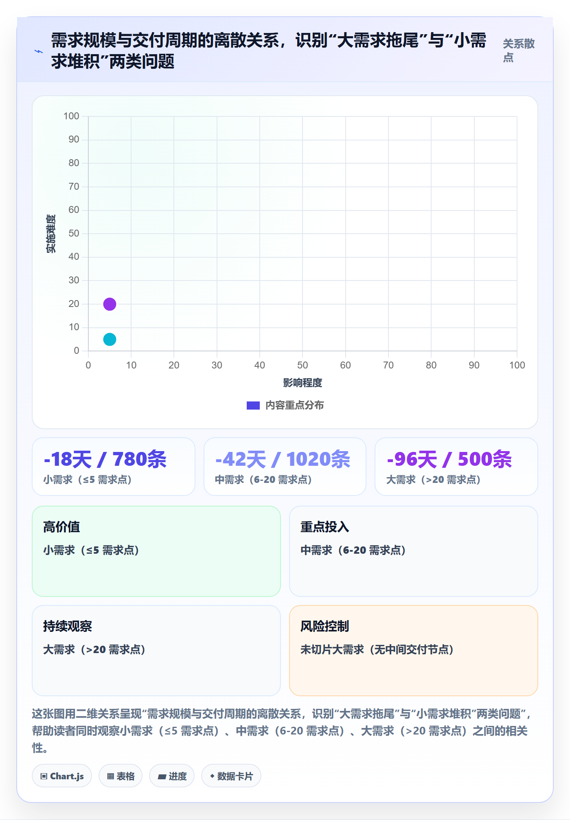The height and width of the screenshot is (820, 570).
Task: Open the 重点投入 quadrant card
Action: 414,551
